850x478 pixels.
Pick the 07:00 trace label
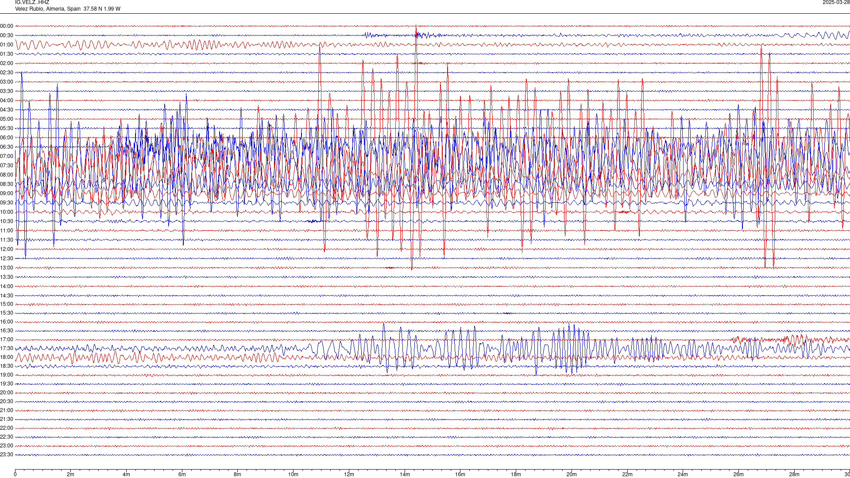point(7,156)
